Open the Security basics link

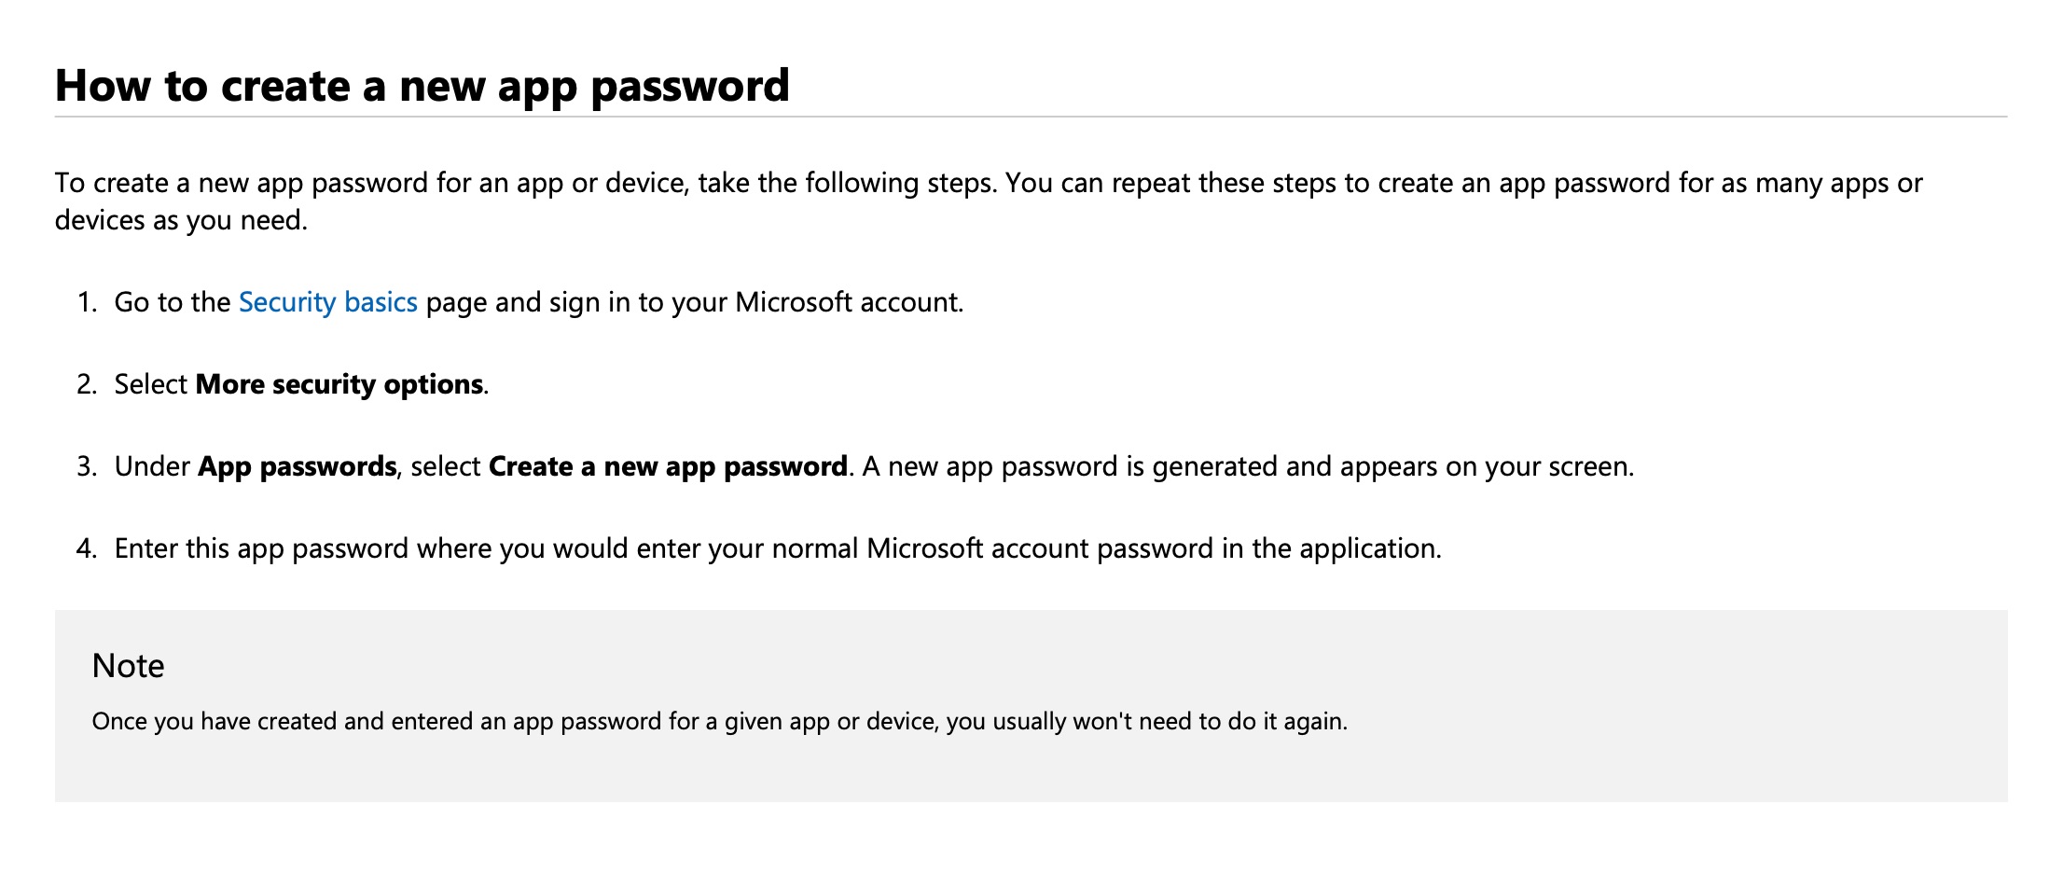tap(327, 302)
